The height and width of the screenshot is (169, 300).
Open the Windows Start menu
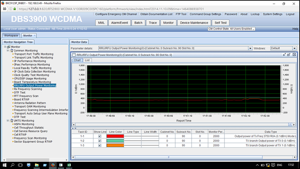(4, 165)
